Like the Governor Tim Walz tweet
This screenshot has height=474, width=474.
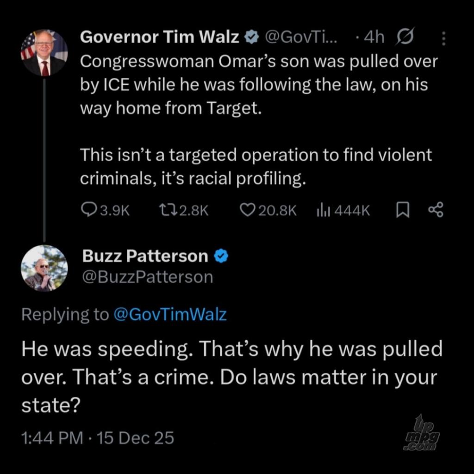[x=248, y=211]
